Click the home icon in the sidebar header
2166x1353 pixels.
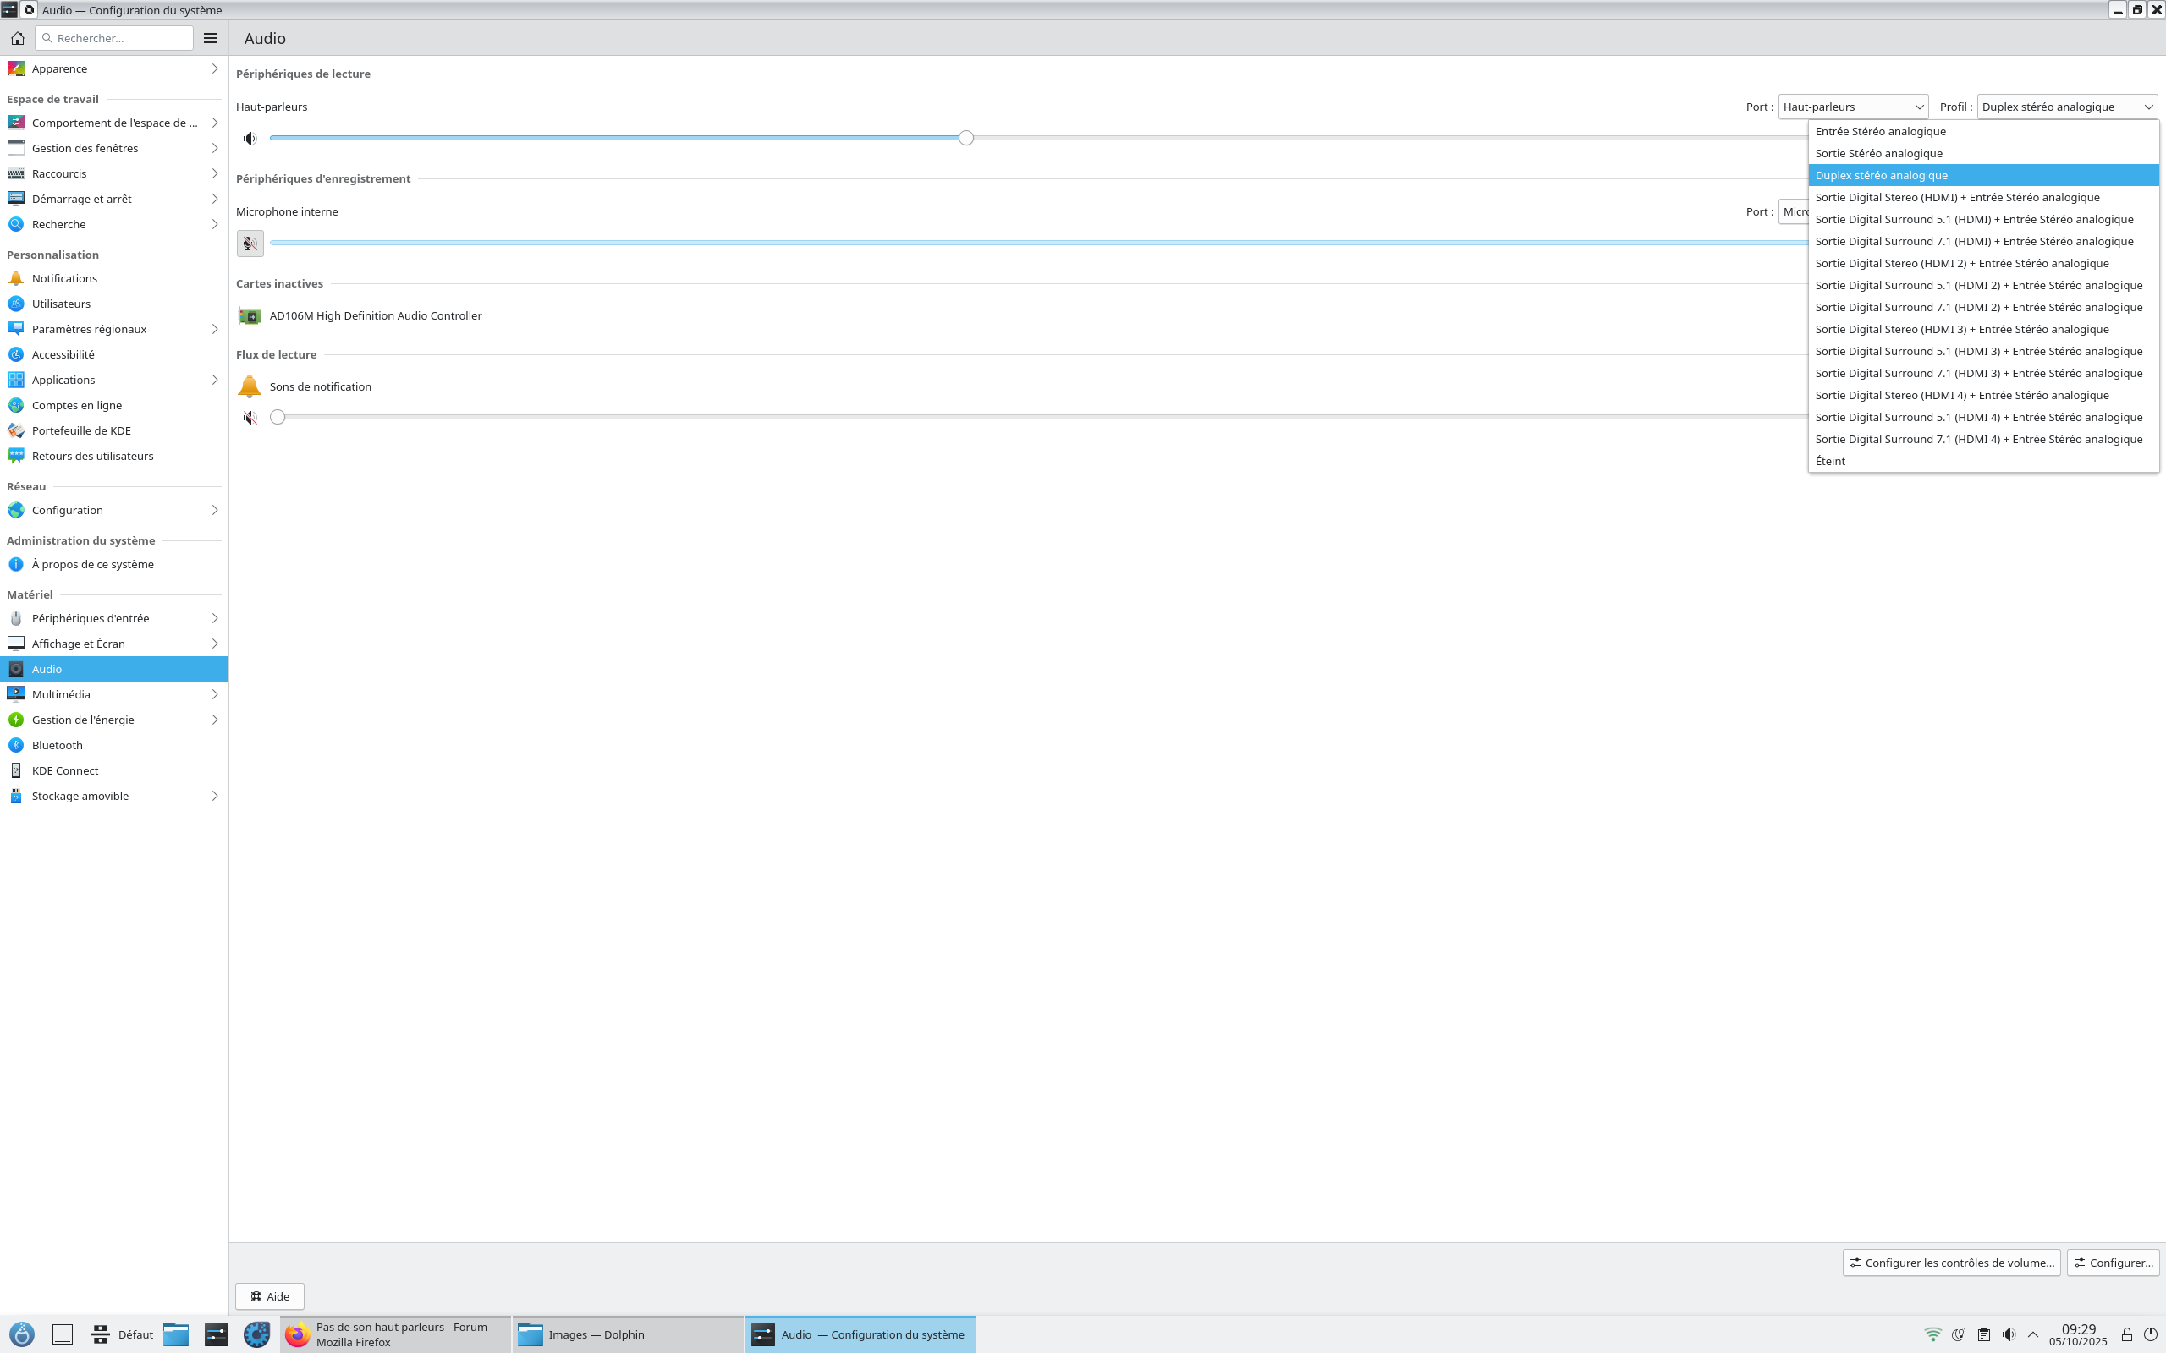click(17, 37)
